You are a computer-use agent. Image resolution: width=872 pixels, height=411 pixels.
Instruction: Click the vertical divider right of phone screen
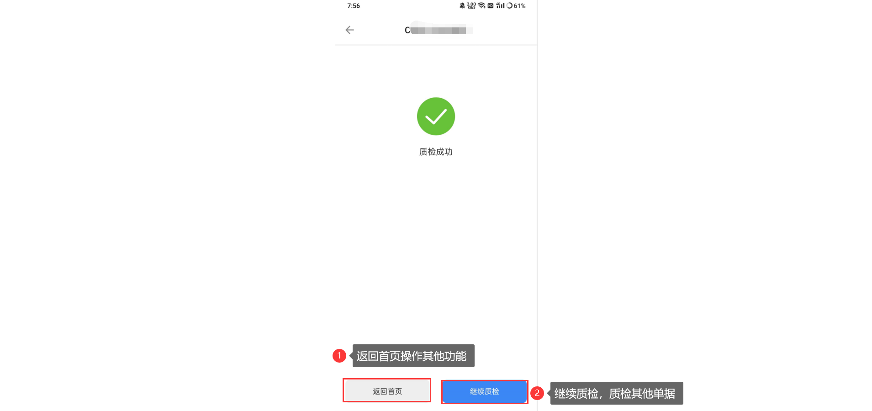(537, 205)
